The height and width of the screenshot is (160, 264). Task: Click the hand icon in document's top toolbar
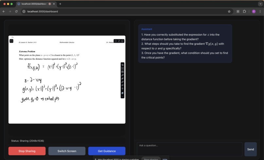point(119,41)
